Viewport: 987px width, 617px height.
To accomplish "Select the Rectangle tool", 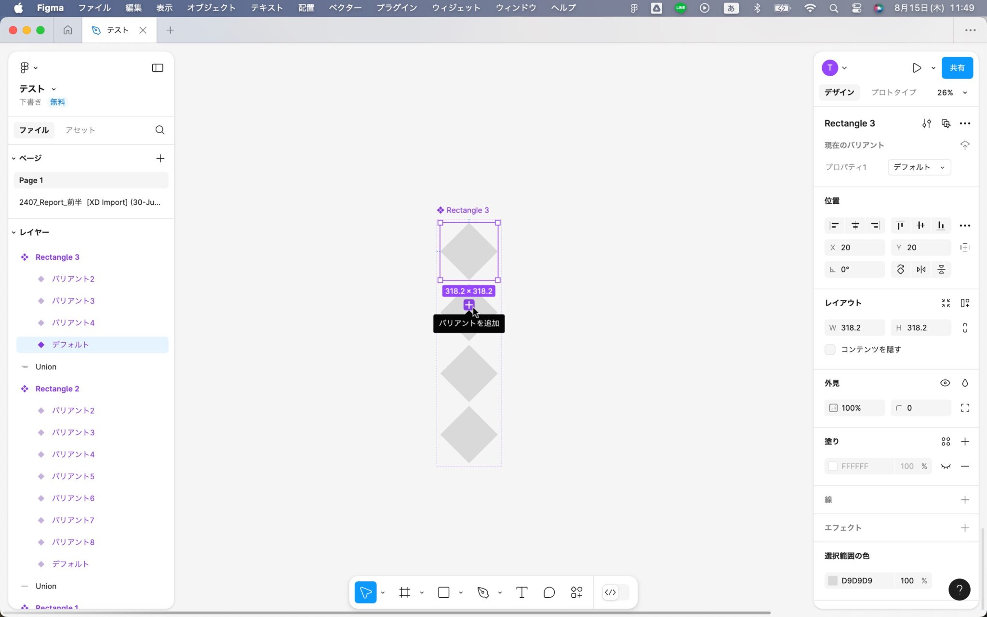I will [x=442, y=592].
